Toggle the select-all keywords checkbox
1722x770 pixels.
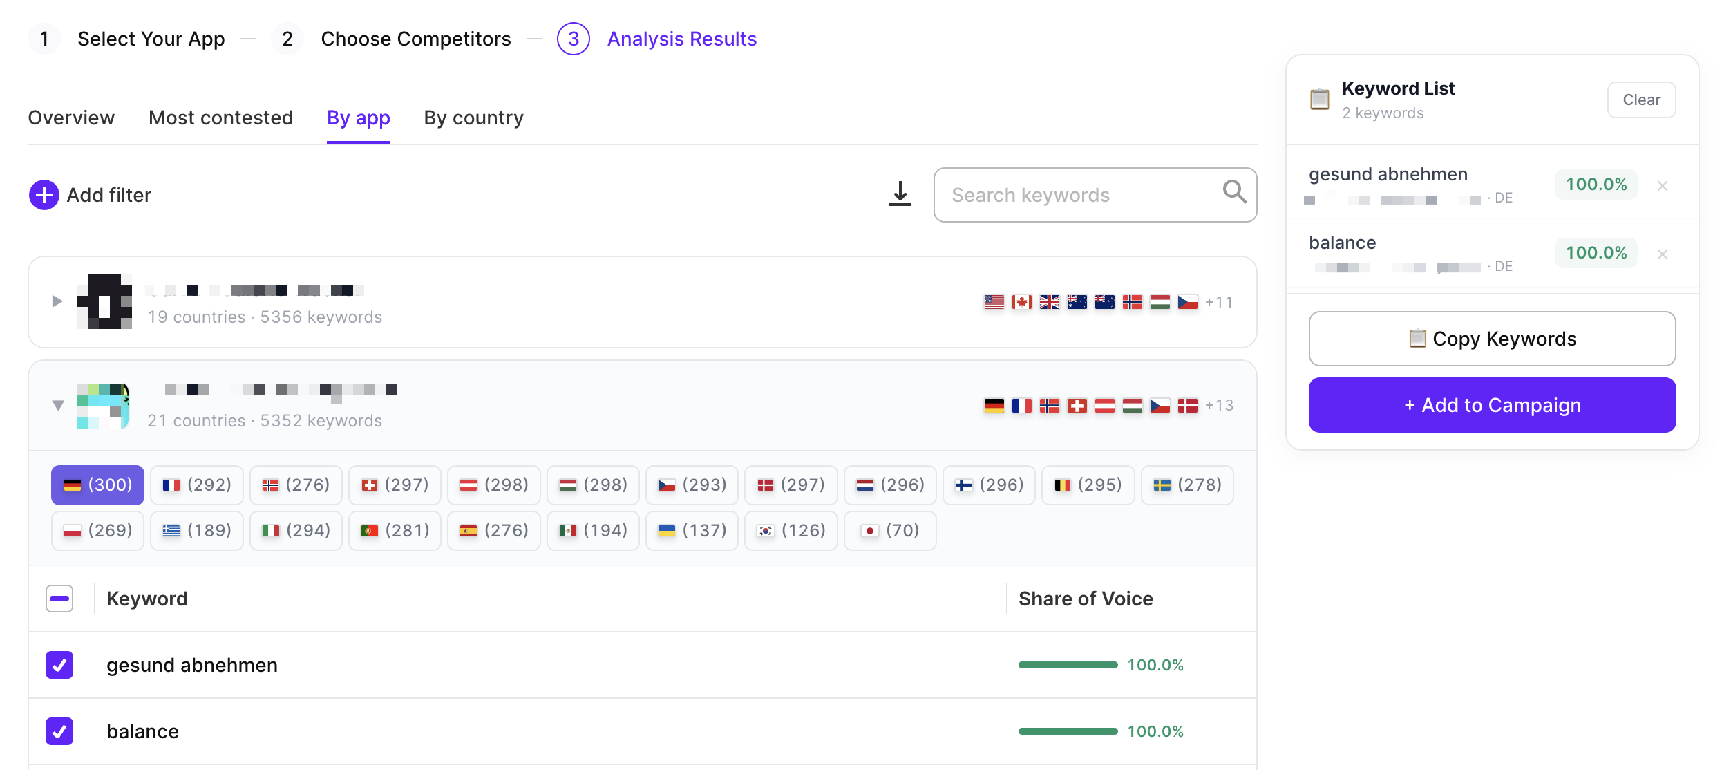[x=59, y=598]
